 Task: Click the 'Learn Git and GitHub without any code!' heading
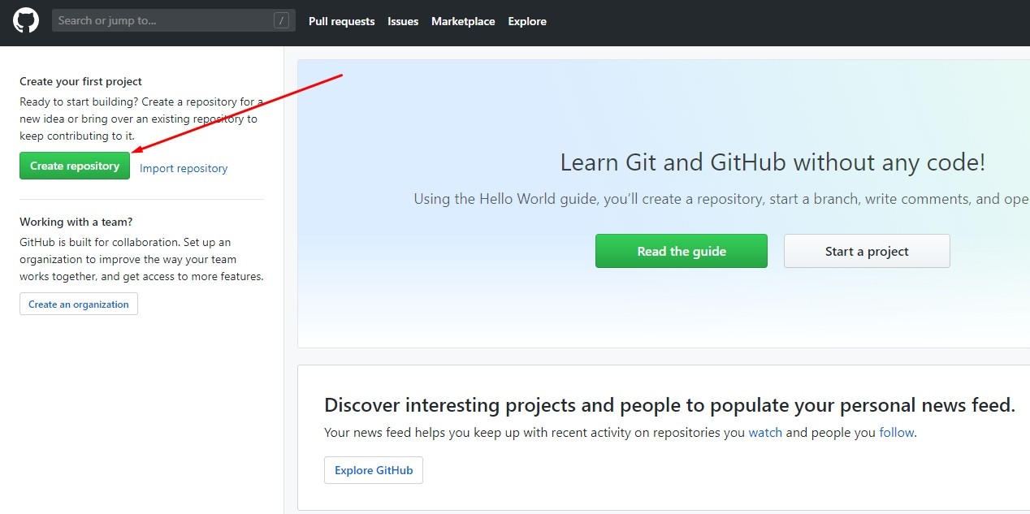pos(772,162)
